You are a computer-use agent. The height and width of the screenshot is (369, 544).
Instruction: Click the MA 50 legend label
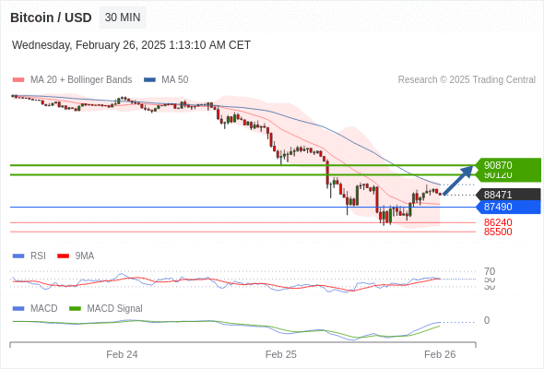[175, 80]
